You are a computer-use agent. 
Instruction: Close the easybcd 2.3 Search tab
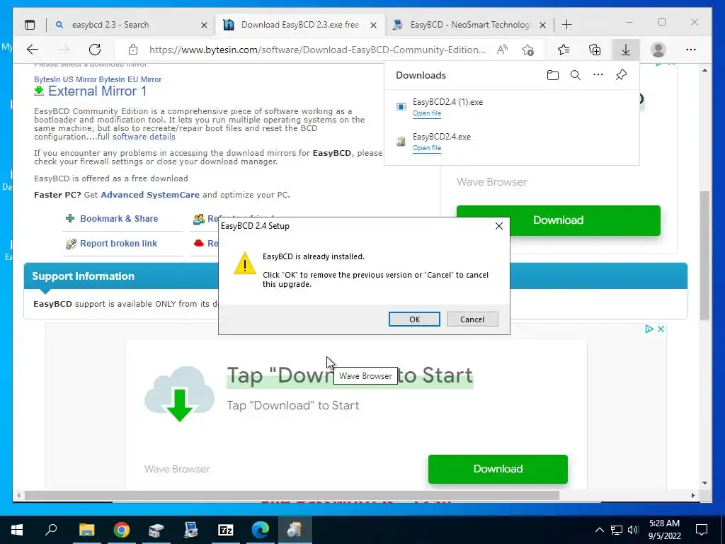204,25
